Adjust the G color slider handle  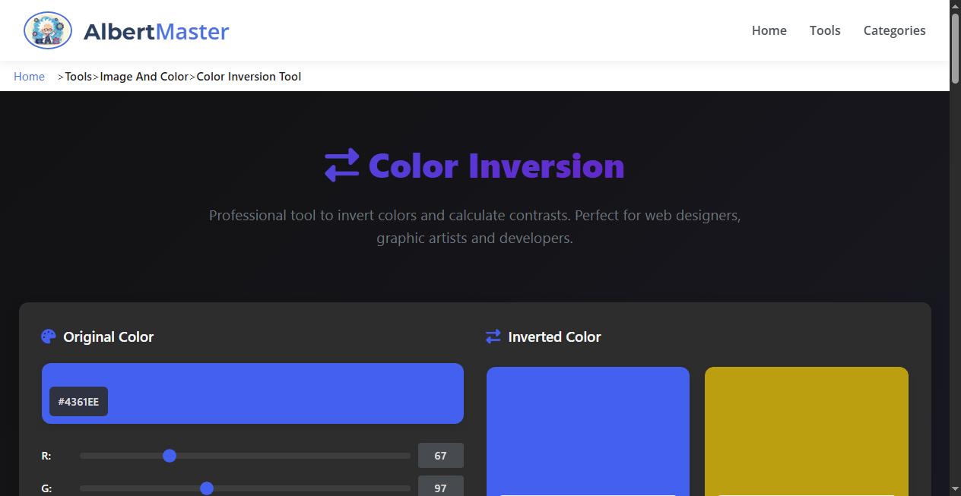(207, 488)
